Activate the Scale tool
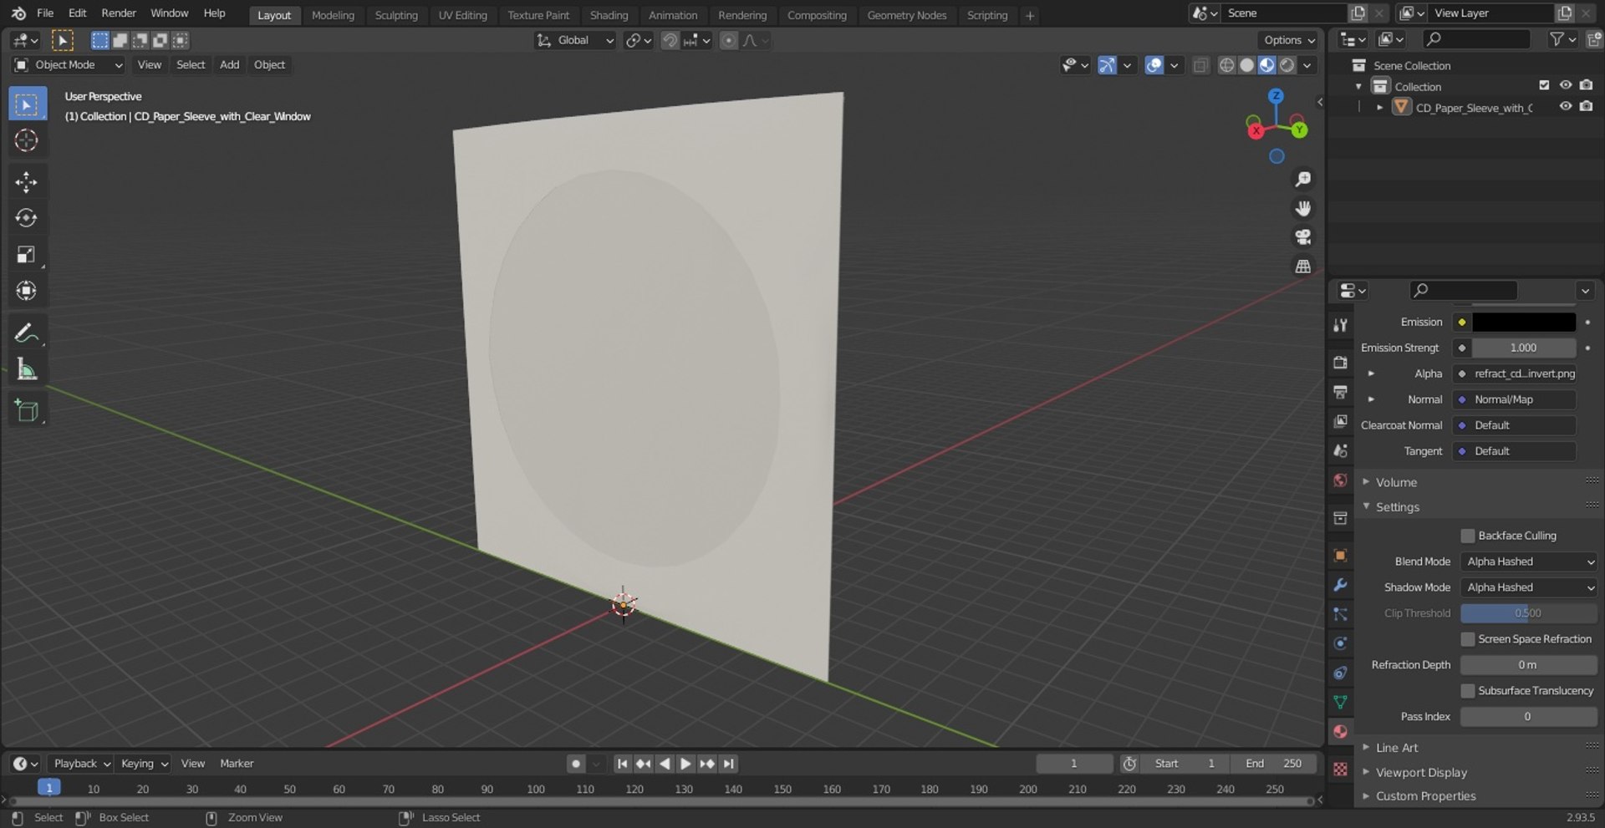Viewport: 1605px width, 828px height. pyautogui.click(x=27, y=255)
